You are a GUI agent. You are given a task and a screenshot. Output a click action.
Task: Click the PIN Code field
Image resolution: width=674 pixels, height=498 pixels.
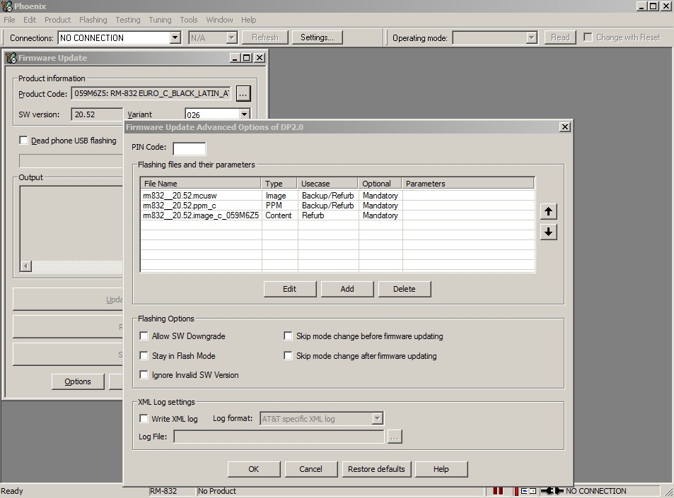pyautogui.click(x=189, y=148)
